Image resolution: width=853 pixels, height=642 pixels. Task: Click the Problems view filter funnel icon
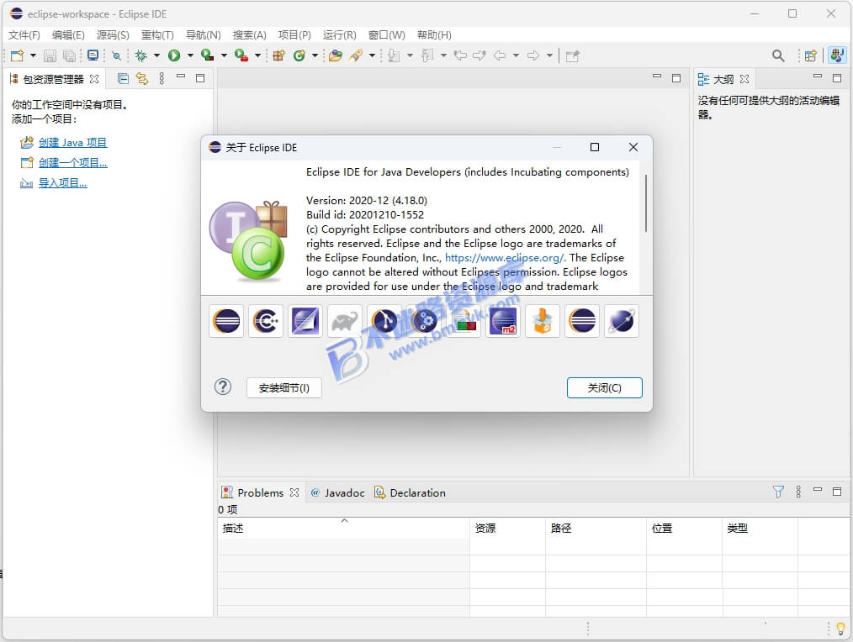pyautogui.click(x=778, y=492)
